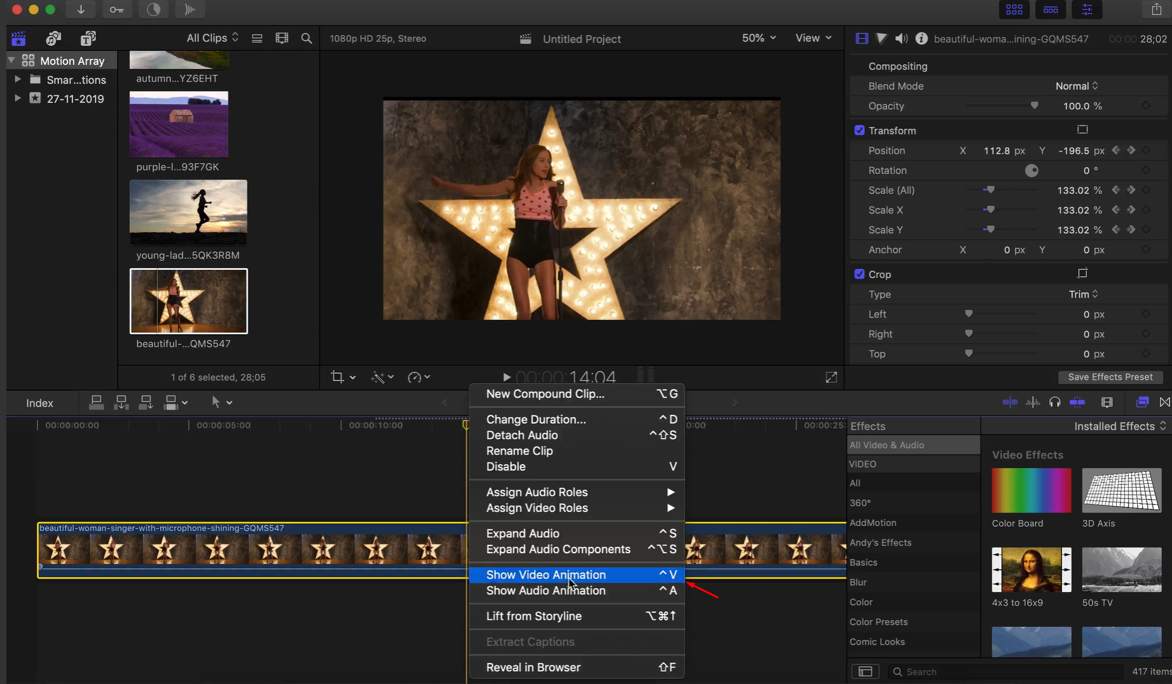The image size is (1172, 684).
Task: Select the purple lavender field thumbnail
Action: coord(179,124)
